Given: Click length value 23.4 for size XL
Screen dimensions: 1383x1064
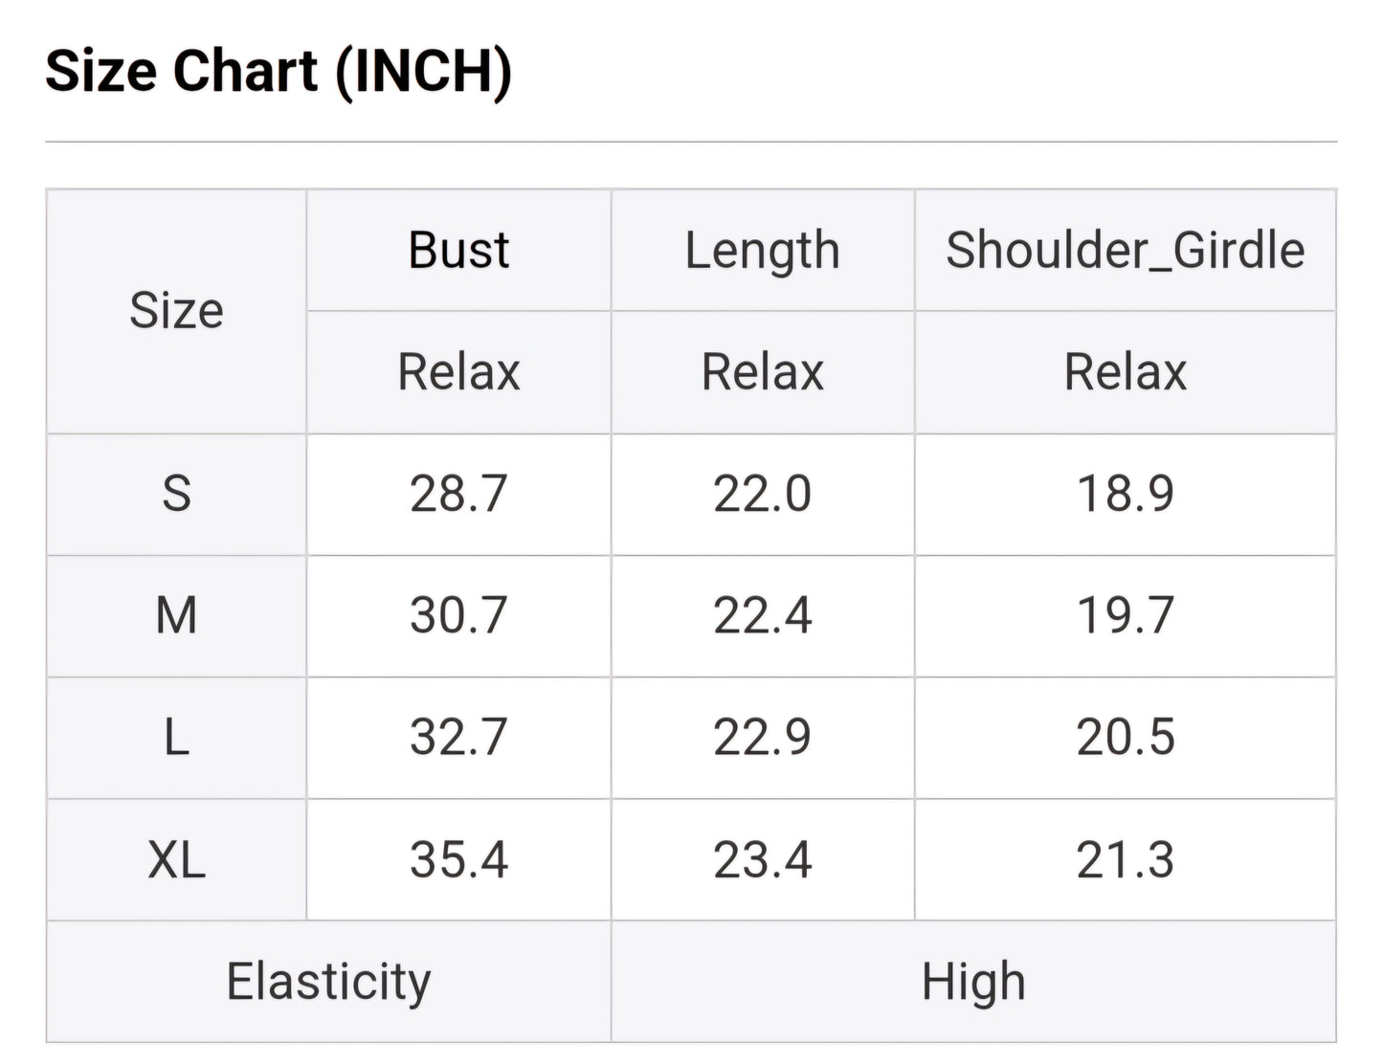Looking at the screenshot, I should 763,859.
